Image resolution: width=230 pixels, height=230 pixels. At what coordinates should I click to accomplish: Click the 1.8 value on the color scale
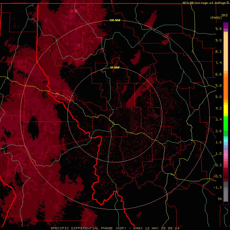218,142
